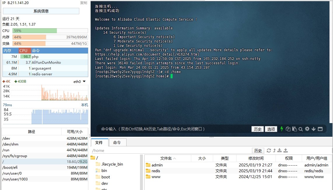Select the redis folder in the file list
The image size is (333, 190).
(156, 171)
